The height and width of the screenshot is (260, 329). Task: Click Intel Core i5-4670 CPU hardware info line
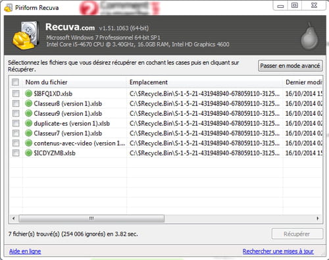pyautogui.click(x=138, y=45)
